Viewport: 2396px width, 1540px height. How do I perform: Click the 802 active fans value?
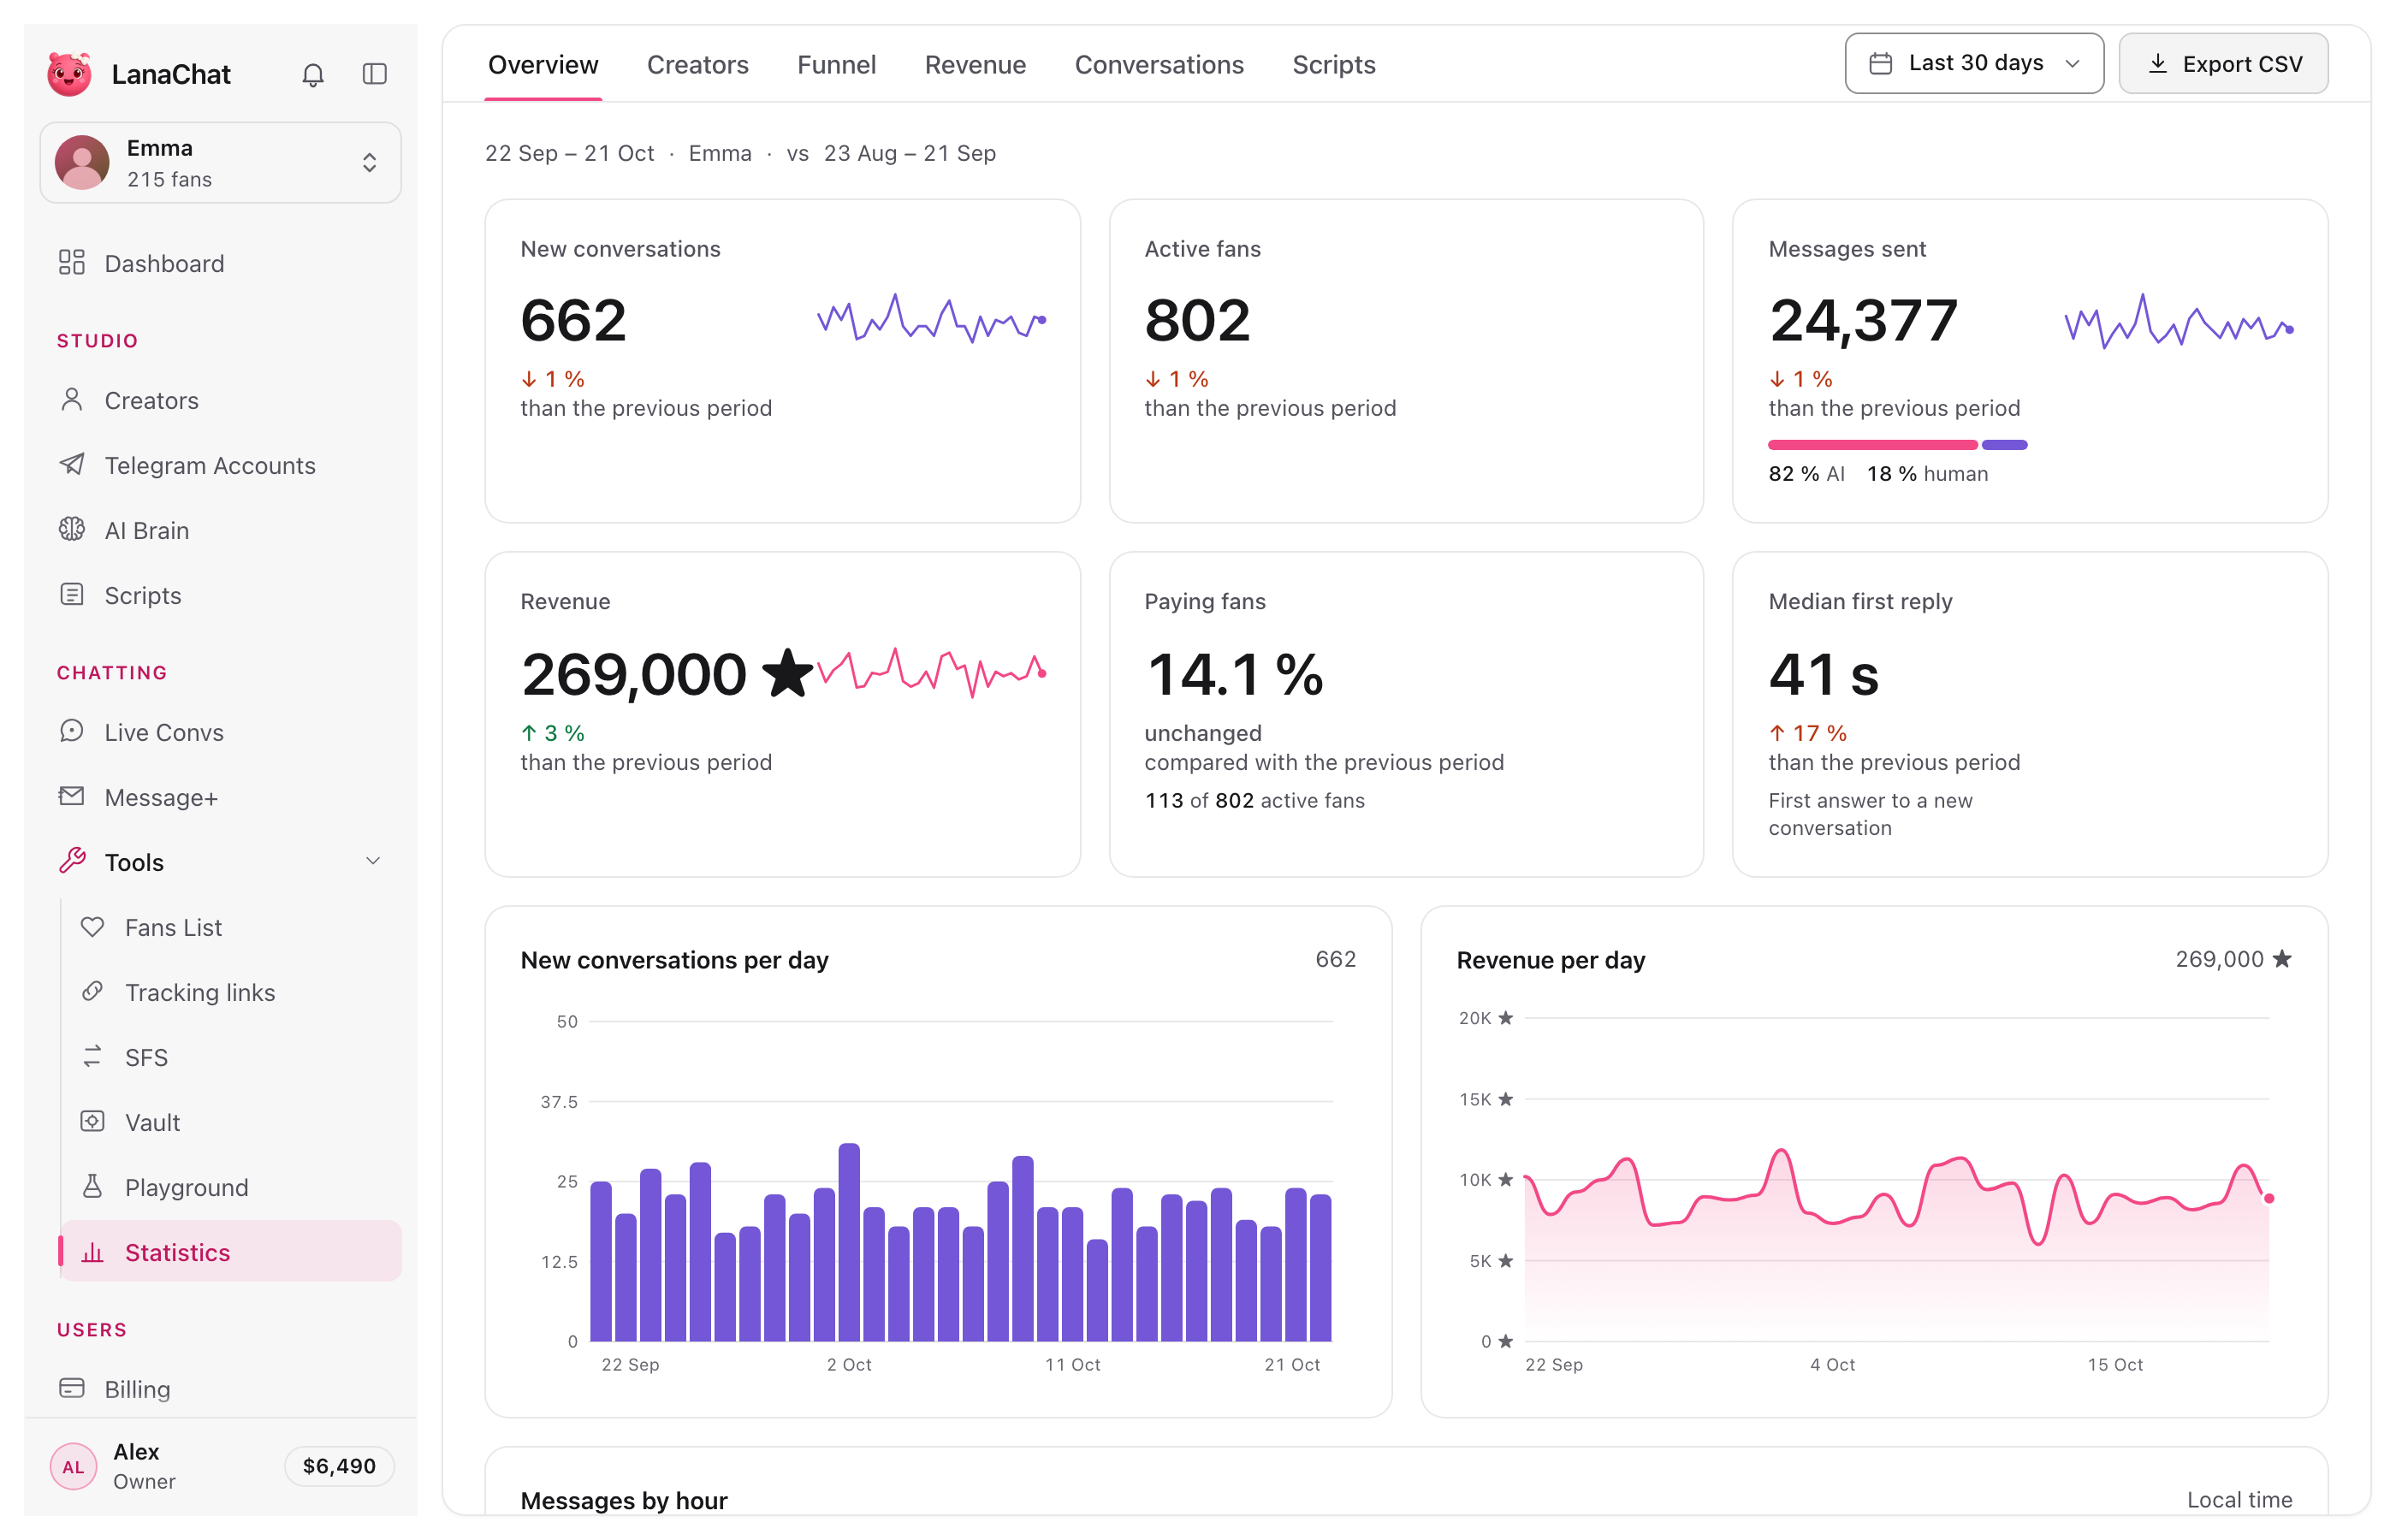tap(1197, 320)
